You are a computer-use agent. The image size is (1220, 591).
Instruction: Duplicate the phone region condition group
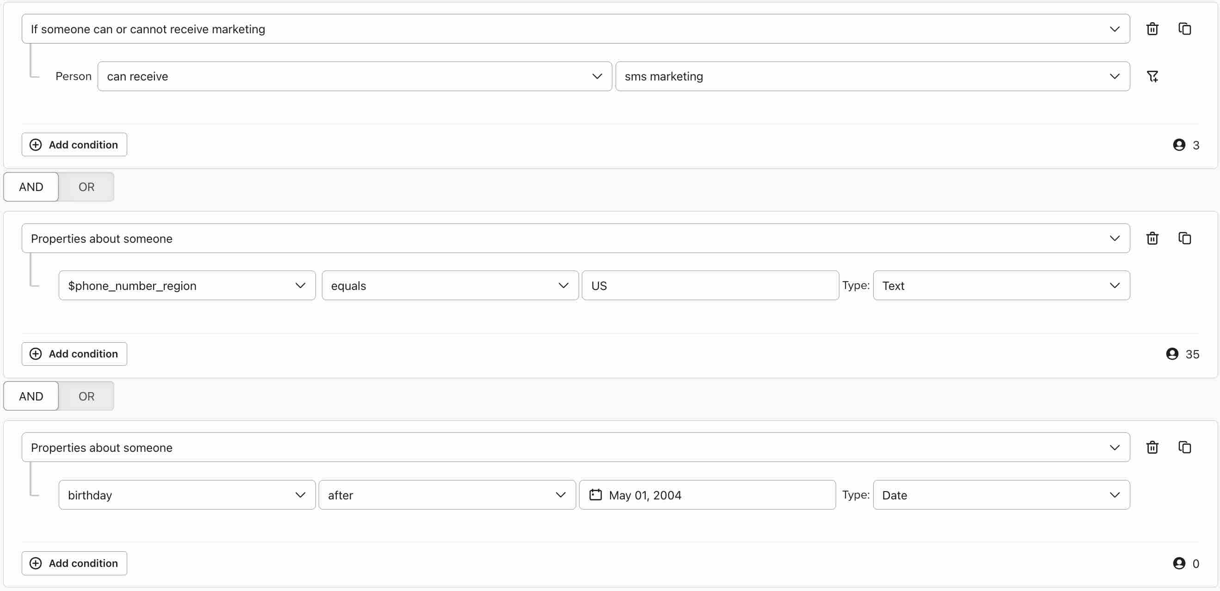1184,238
